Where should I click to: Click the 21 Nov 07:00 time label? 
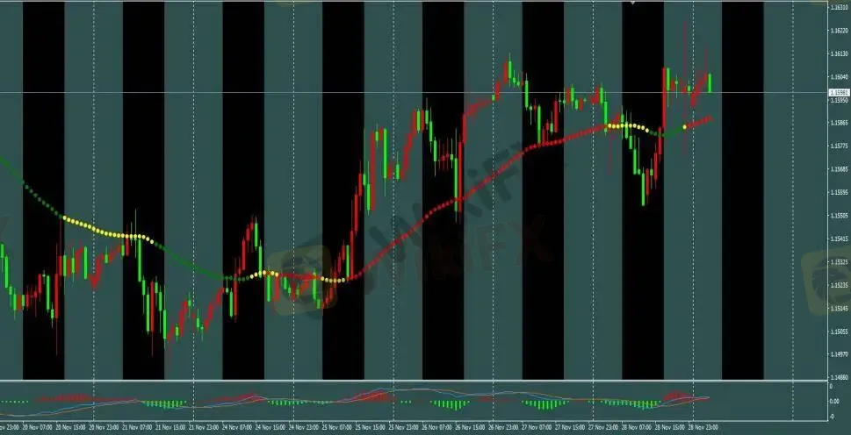(x=137, y=427)
